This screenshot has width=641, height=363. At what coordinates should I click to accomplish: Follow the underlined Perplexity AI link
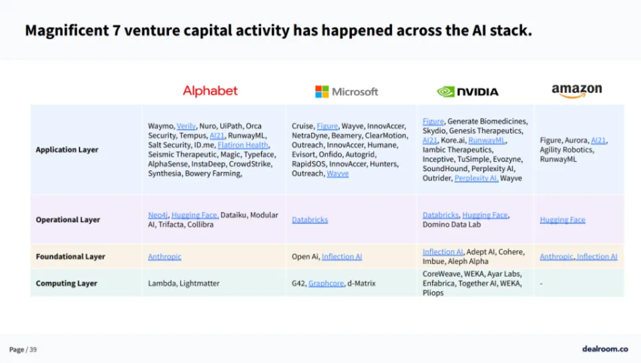pos(476,178)
